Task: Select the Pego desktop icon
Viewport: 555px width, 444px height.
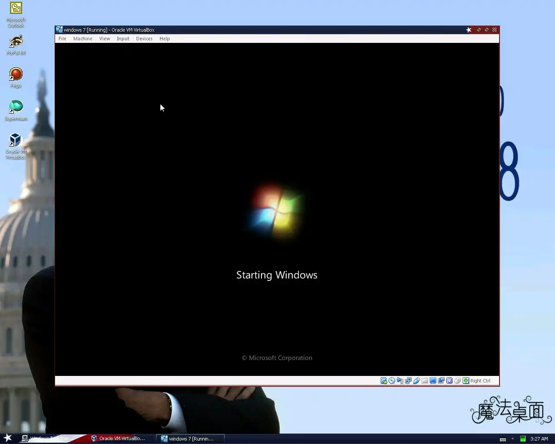Action: coord(16,78)
